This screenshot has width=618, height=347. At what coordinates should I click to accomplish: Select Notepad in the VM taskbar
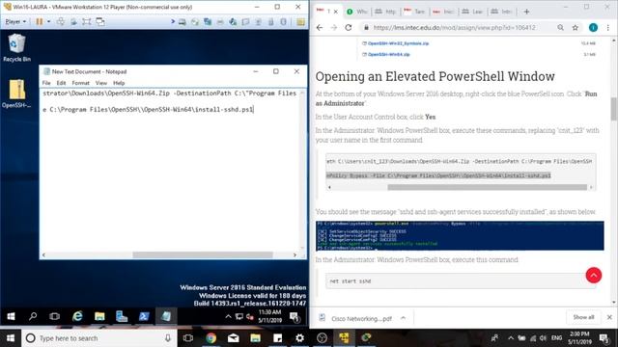[x=166, y=316]
